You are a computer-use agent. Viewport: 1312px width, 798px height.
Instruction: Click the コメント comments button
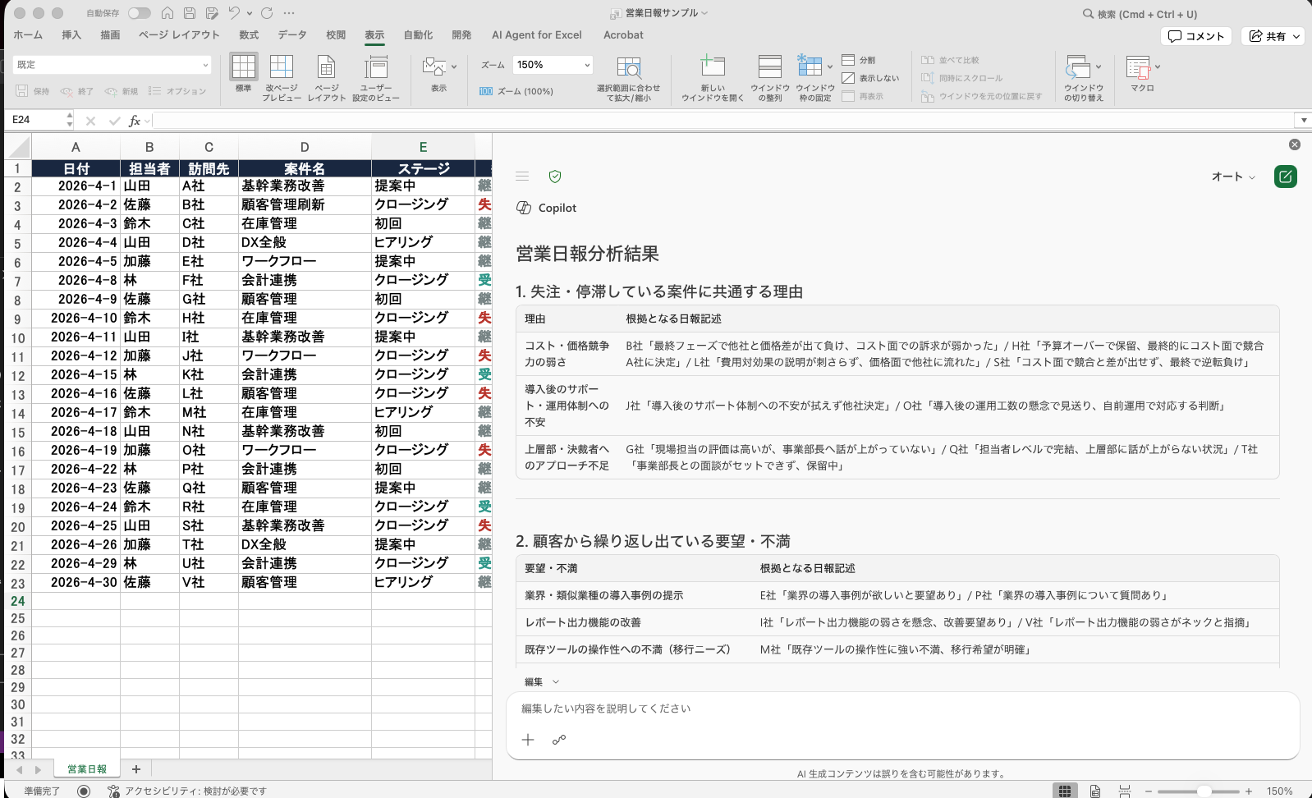1196,36
